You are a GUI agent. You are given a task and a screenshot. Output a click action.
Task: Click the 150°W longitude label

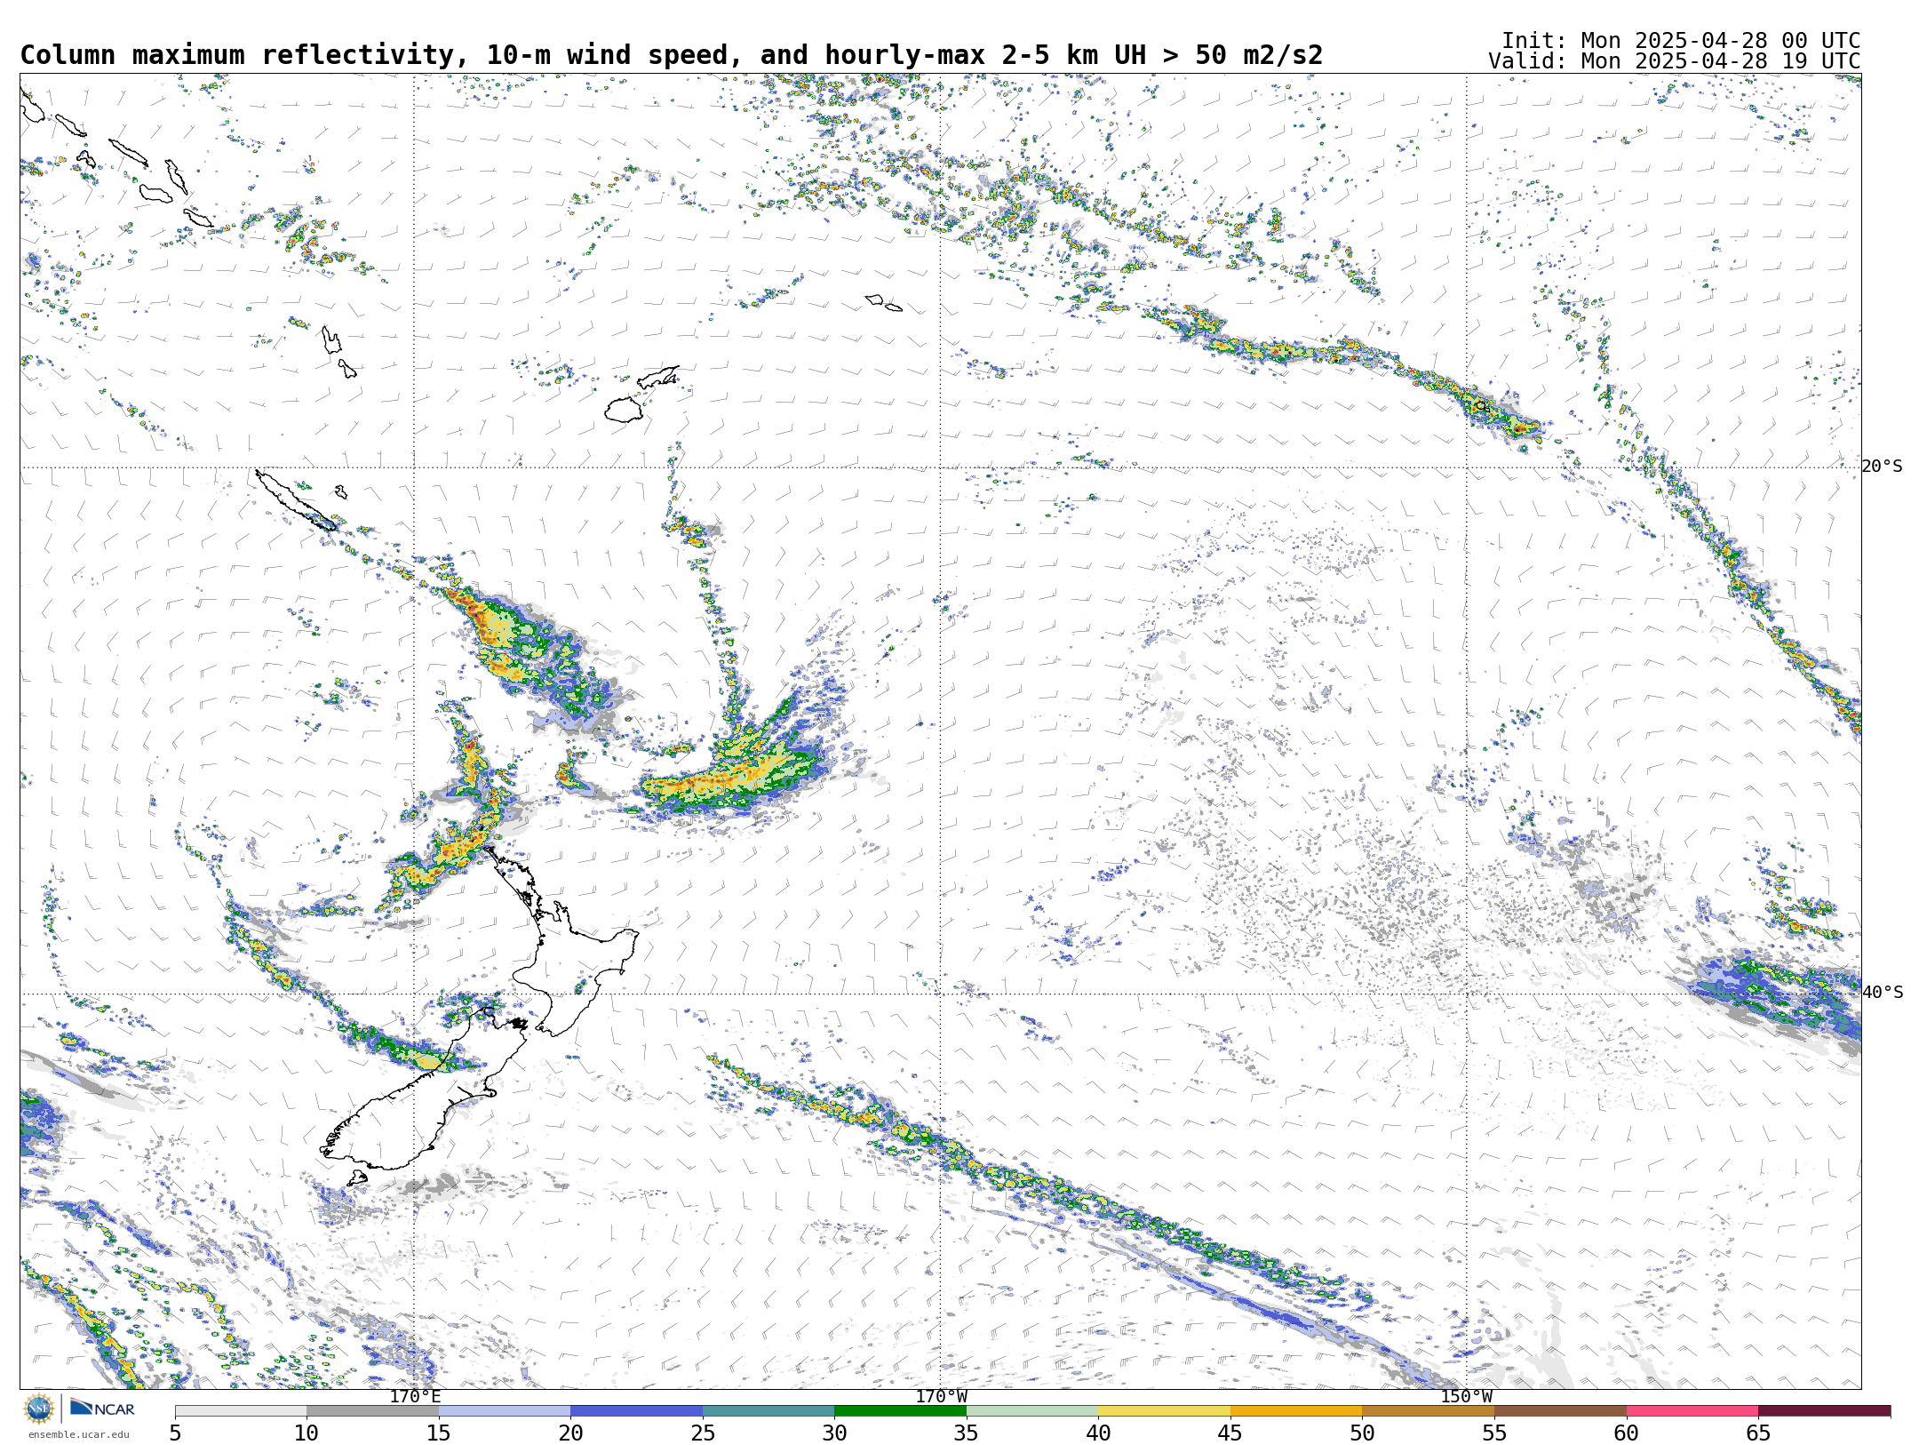[1466, 1397]
